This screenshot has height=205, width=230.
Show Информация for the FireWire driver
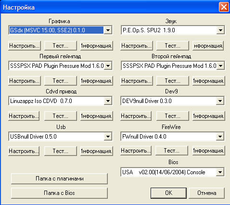208,151
